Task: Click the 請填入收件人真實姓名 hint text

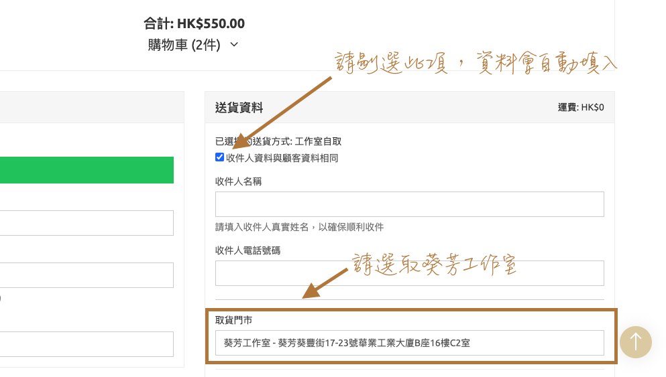Action: pos(299,227)
